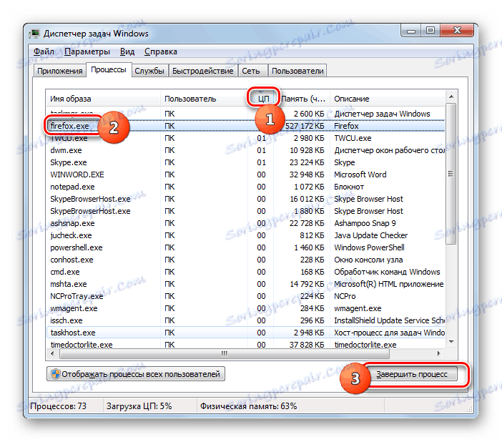Select SkypeBrowserHost.exe with 16 012 КБ memory
The height and width of the screenshot is (442, 502).
[245, 199]
